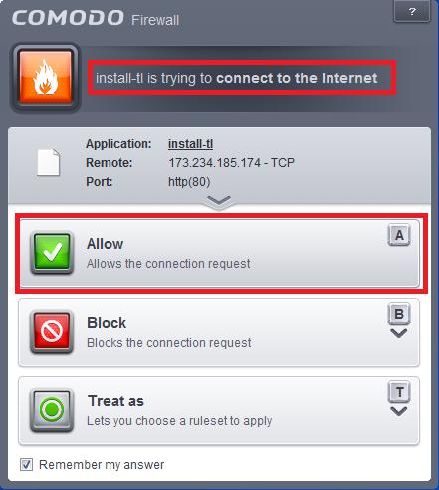
Task: Click the green circle Treat as icon
Action: tap(52, 410)
